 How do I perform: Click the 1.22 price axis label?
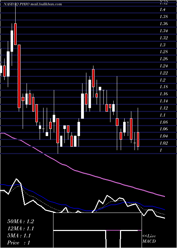164,73
